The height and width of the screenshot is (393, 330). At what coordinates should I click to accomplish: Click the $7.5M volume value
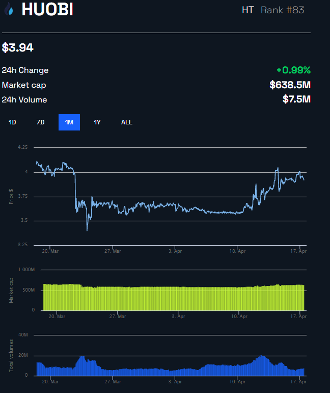pos(296,99)
